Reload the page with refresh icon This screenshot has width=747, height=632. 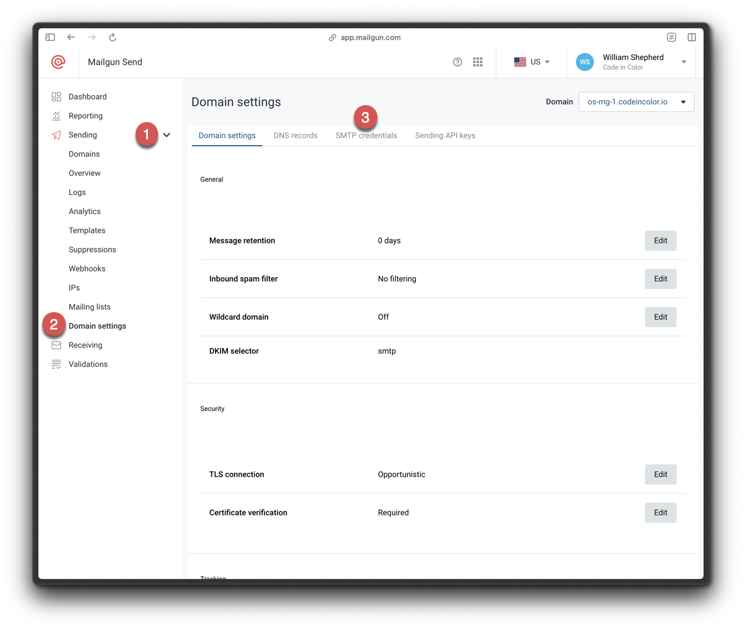tap(112, 37)
